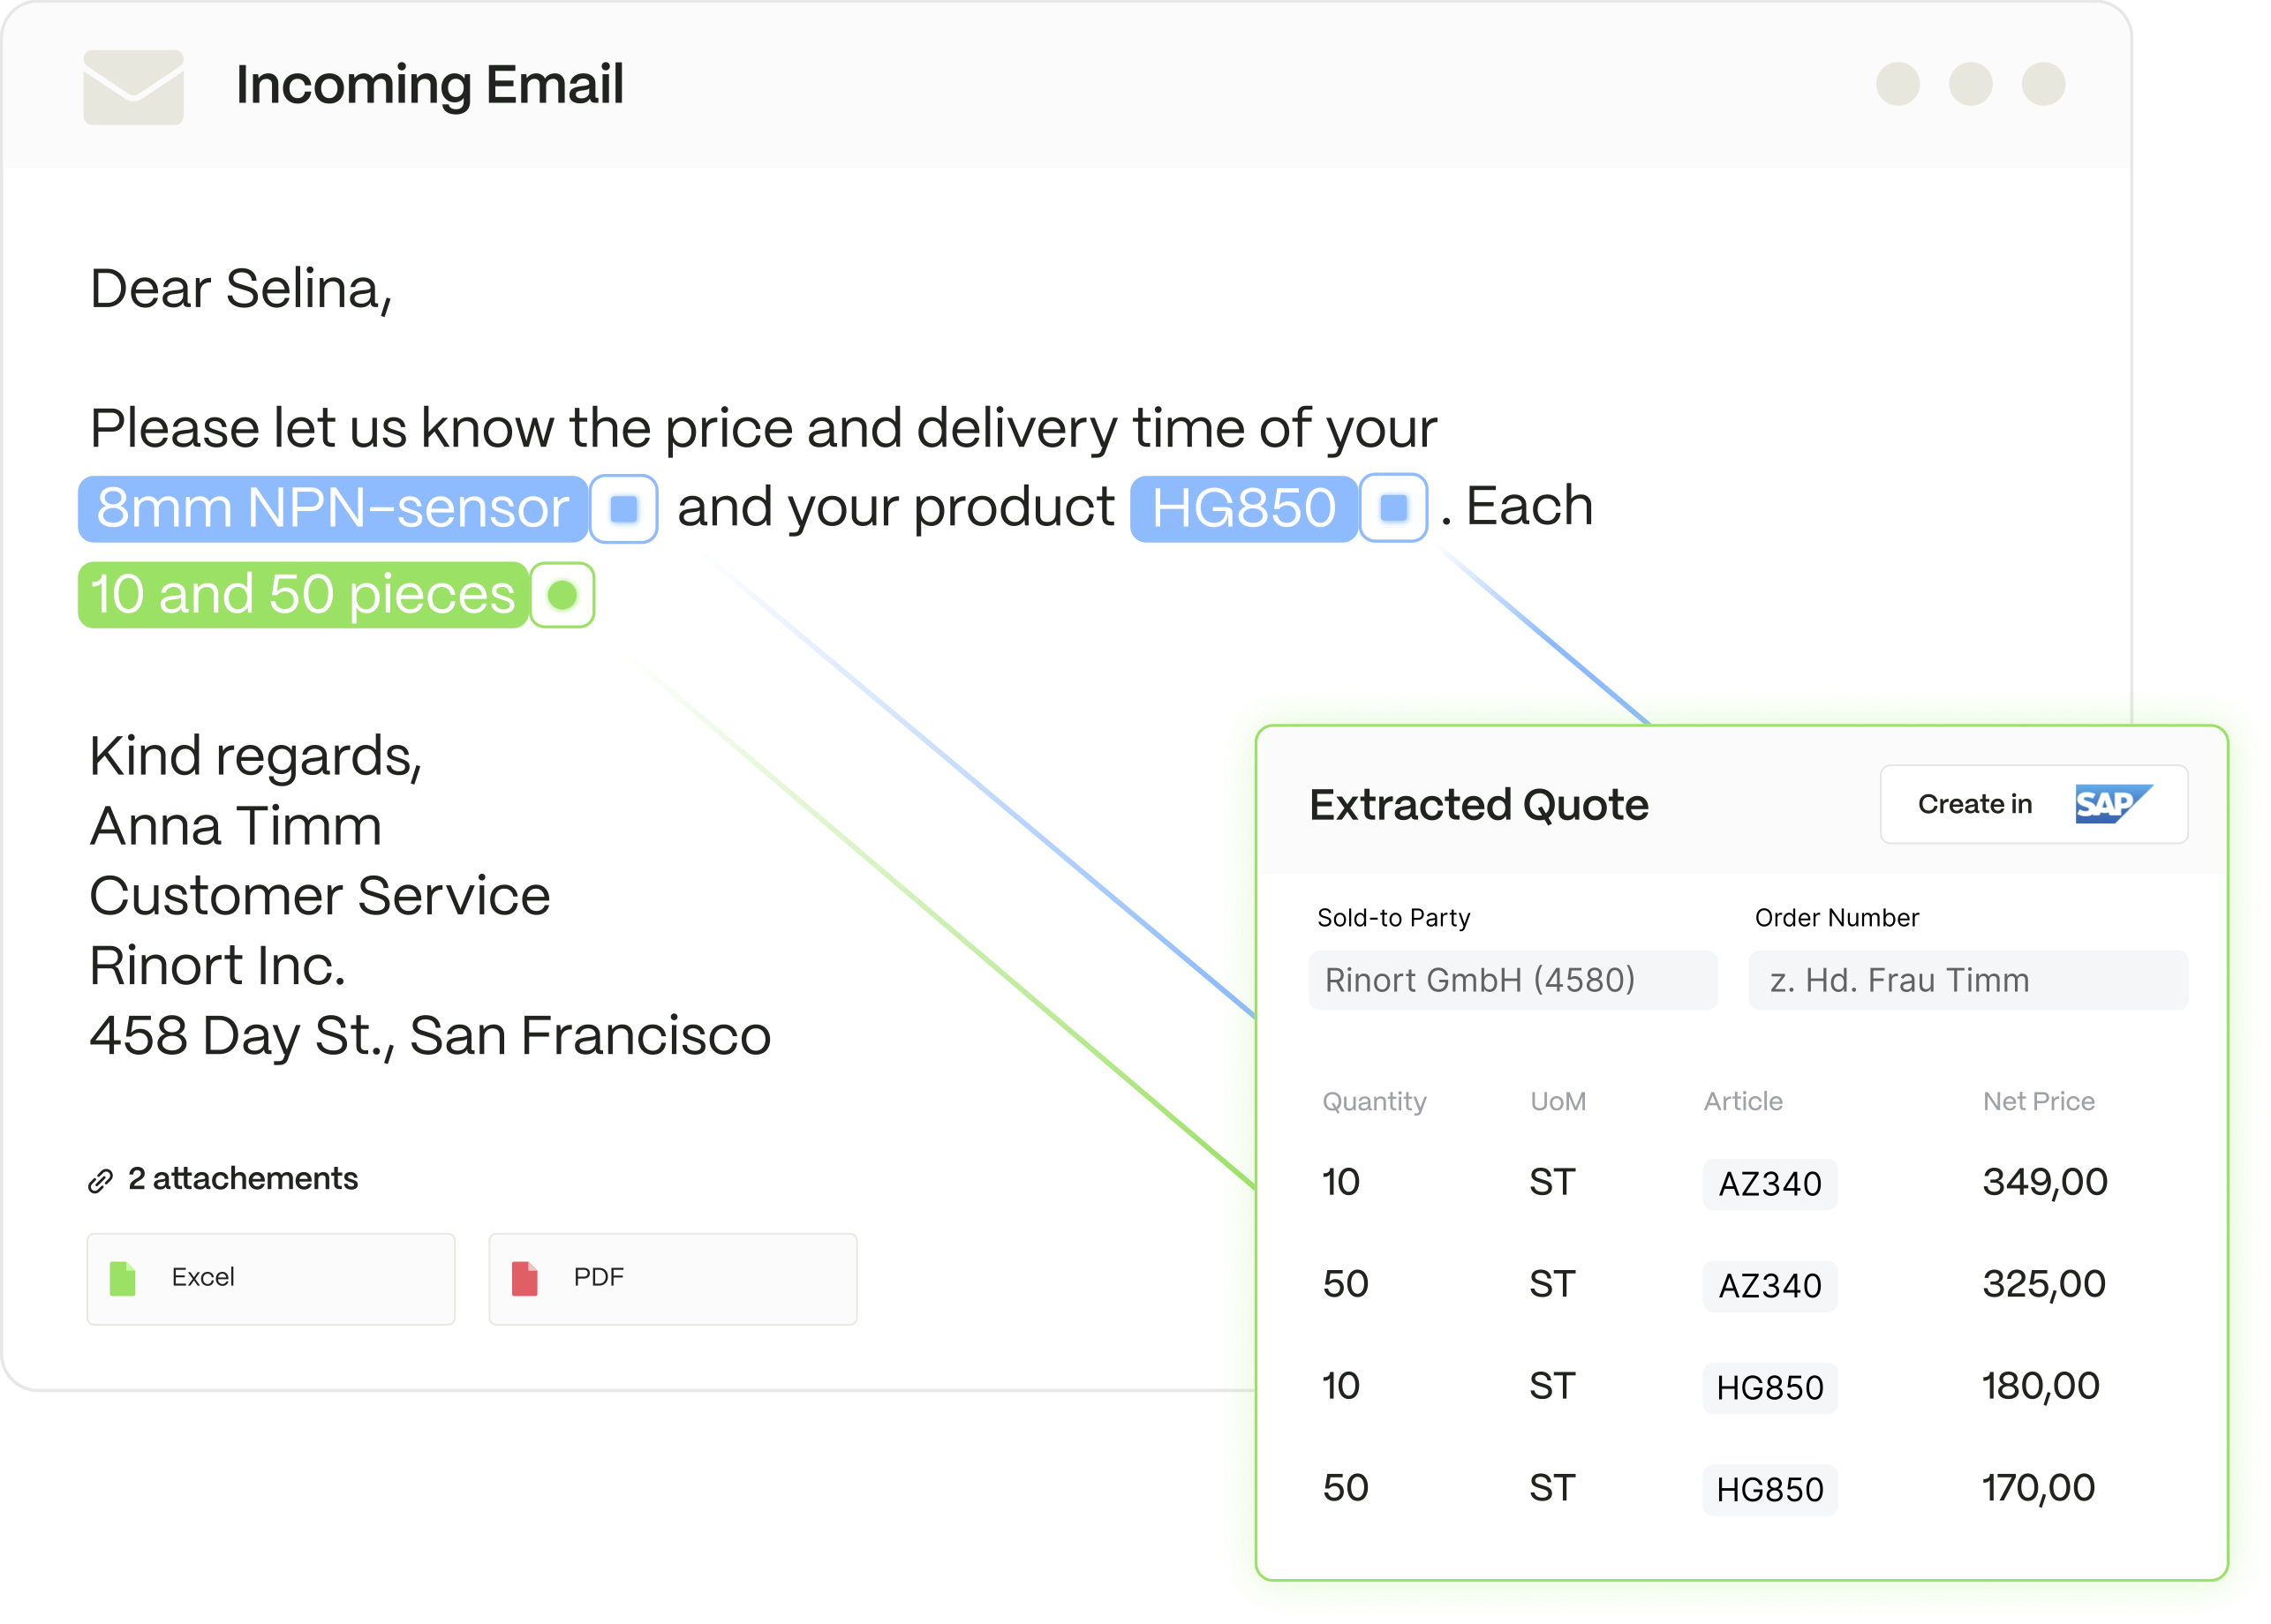Select the green 10 and 50 pieces highlight
The image size is (2271, 1624).
click(303, 596)
